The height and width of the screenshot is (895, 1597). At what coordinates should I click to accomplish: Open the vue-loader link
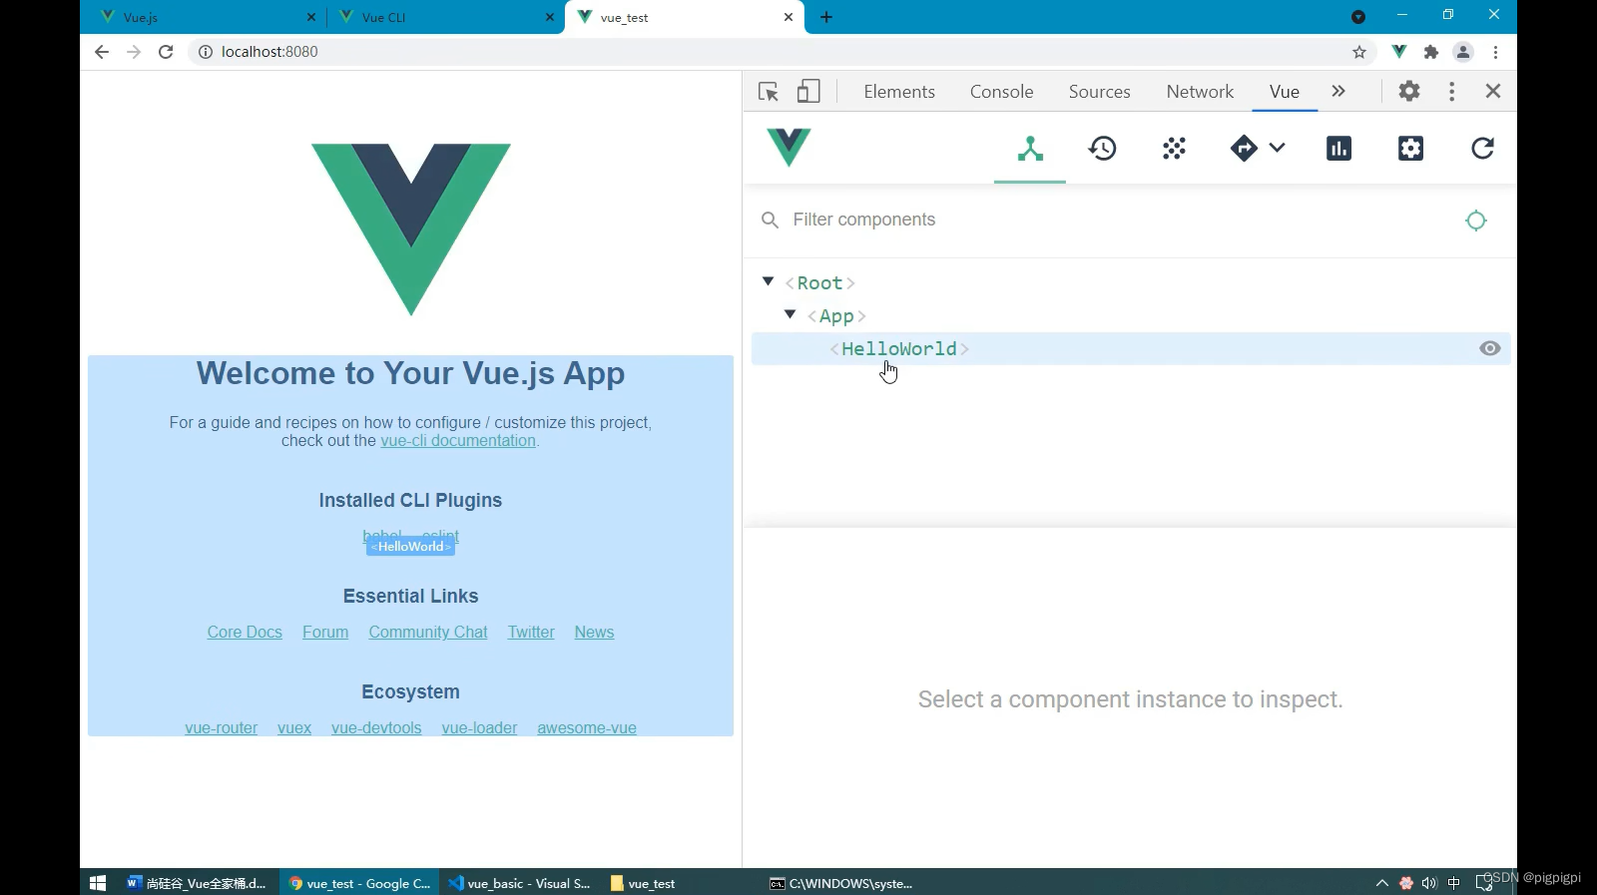point(479,728)
